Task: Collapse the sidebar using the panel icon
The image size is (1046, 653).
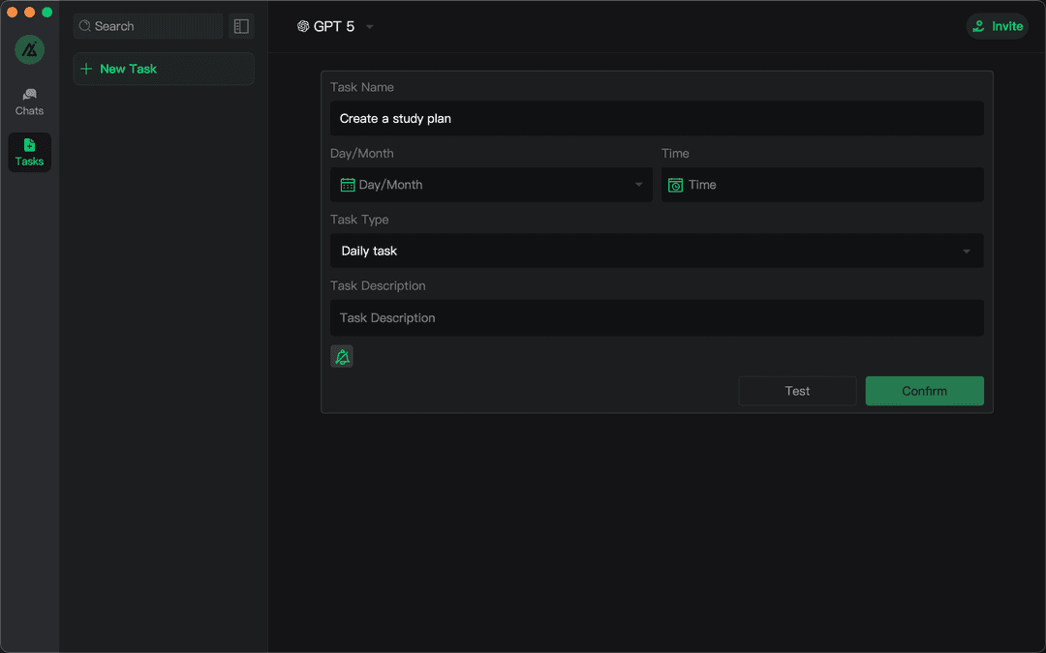Action: click(241, 26)
